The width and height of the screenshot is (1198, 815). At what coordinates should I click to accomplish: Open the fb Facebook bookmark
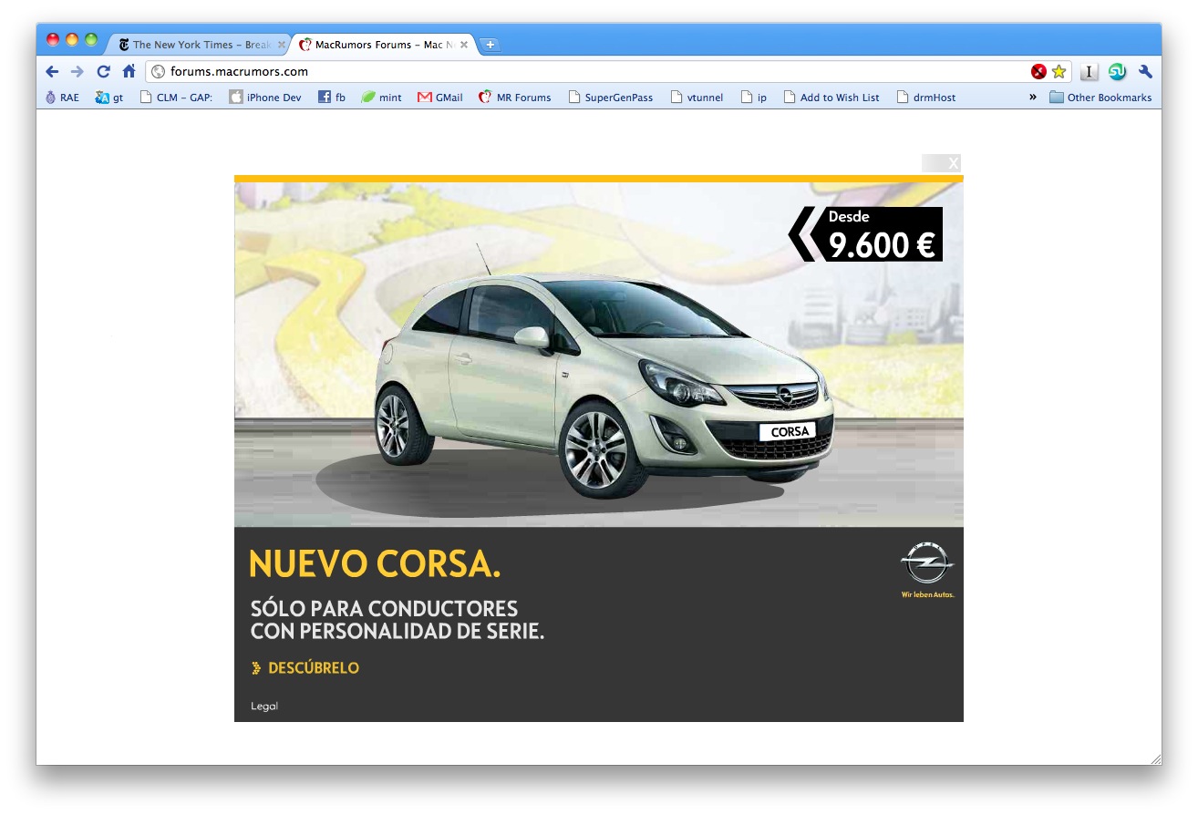point(332,98)
